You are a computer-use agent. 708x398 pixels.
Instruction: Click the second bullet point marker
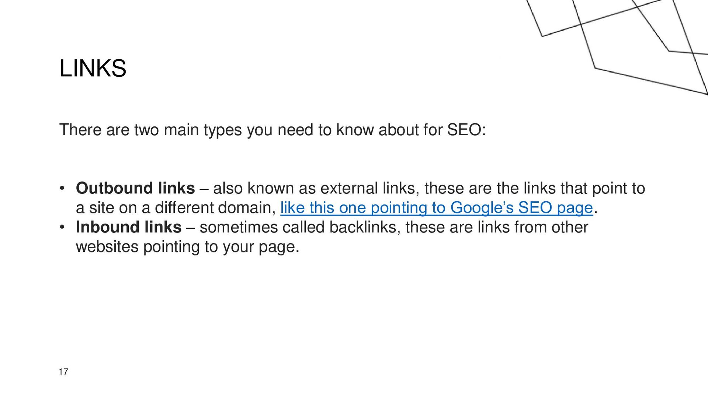pos(62,227)
